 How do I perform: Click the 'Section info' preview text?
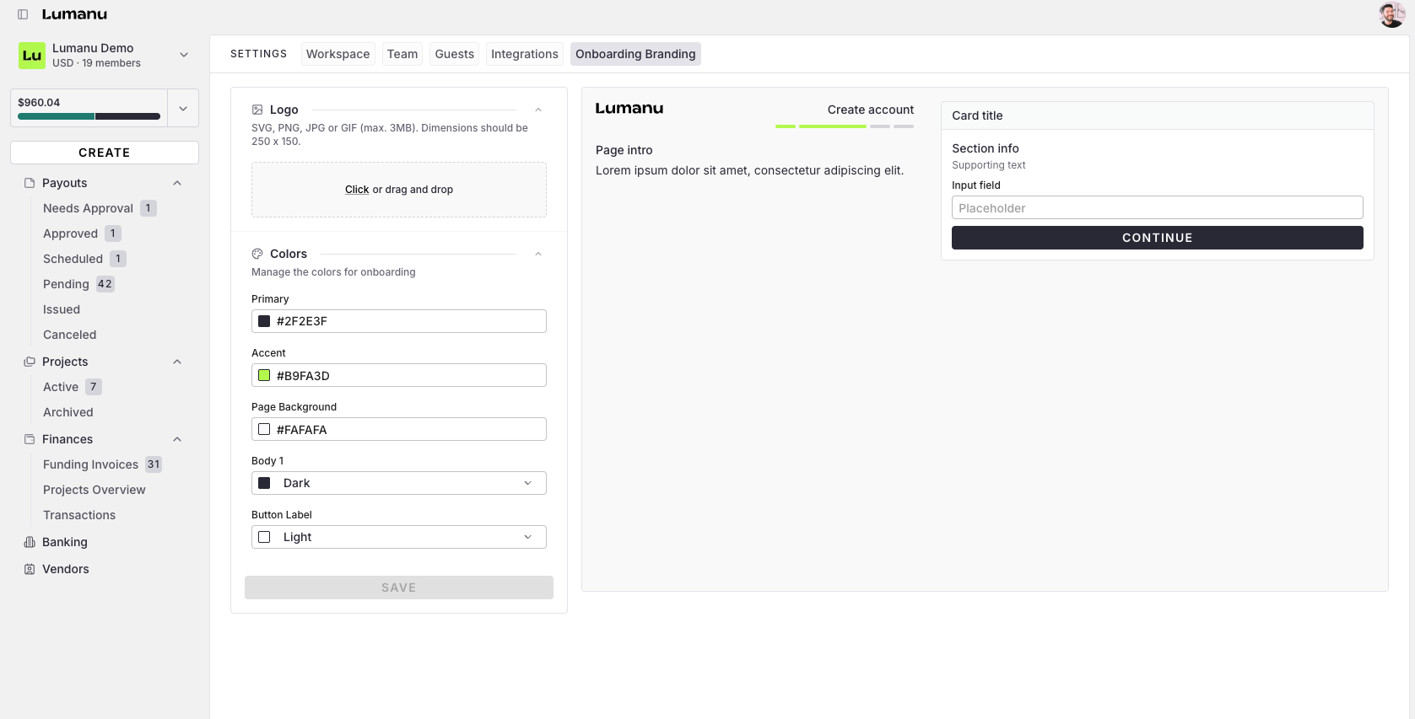pyautogui.click(x=986, y=148)
